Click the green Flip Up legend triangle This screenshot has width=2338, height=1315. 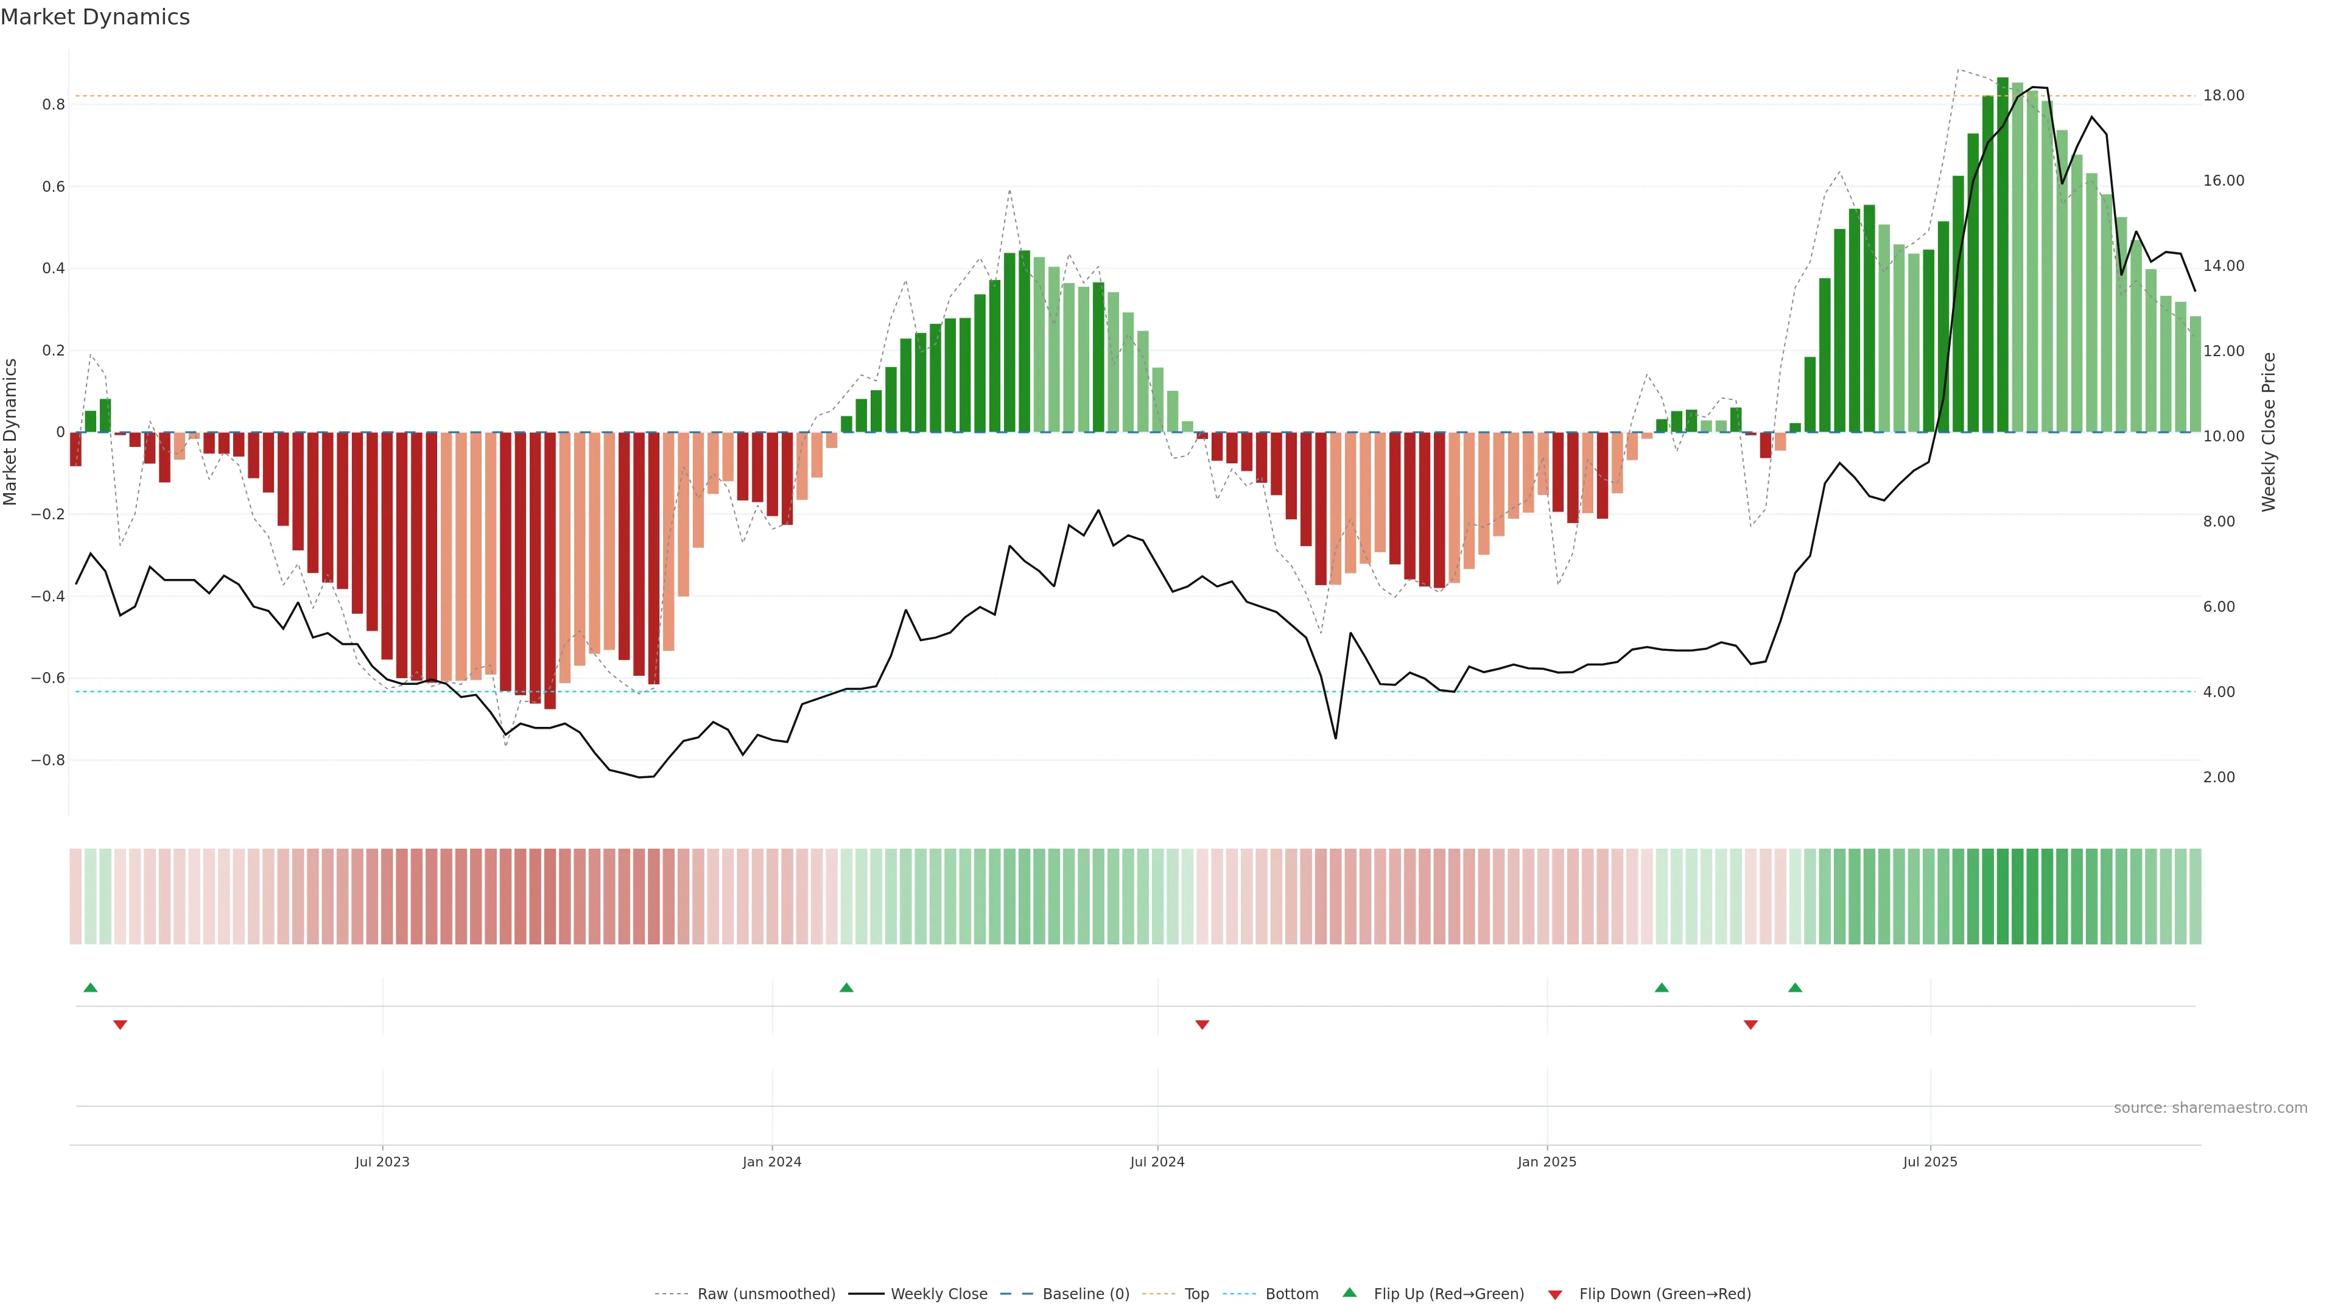click(x=1350, y=1292)
